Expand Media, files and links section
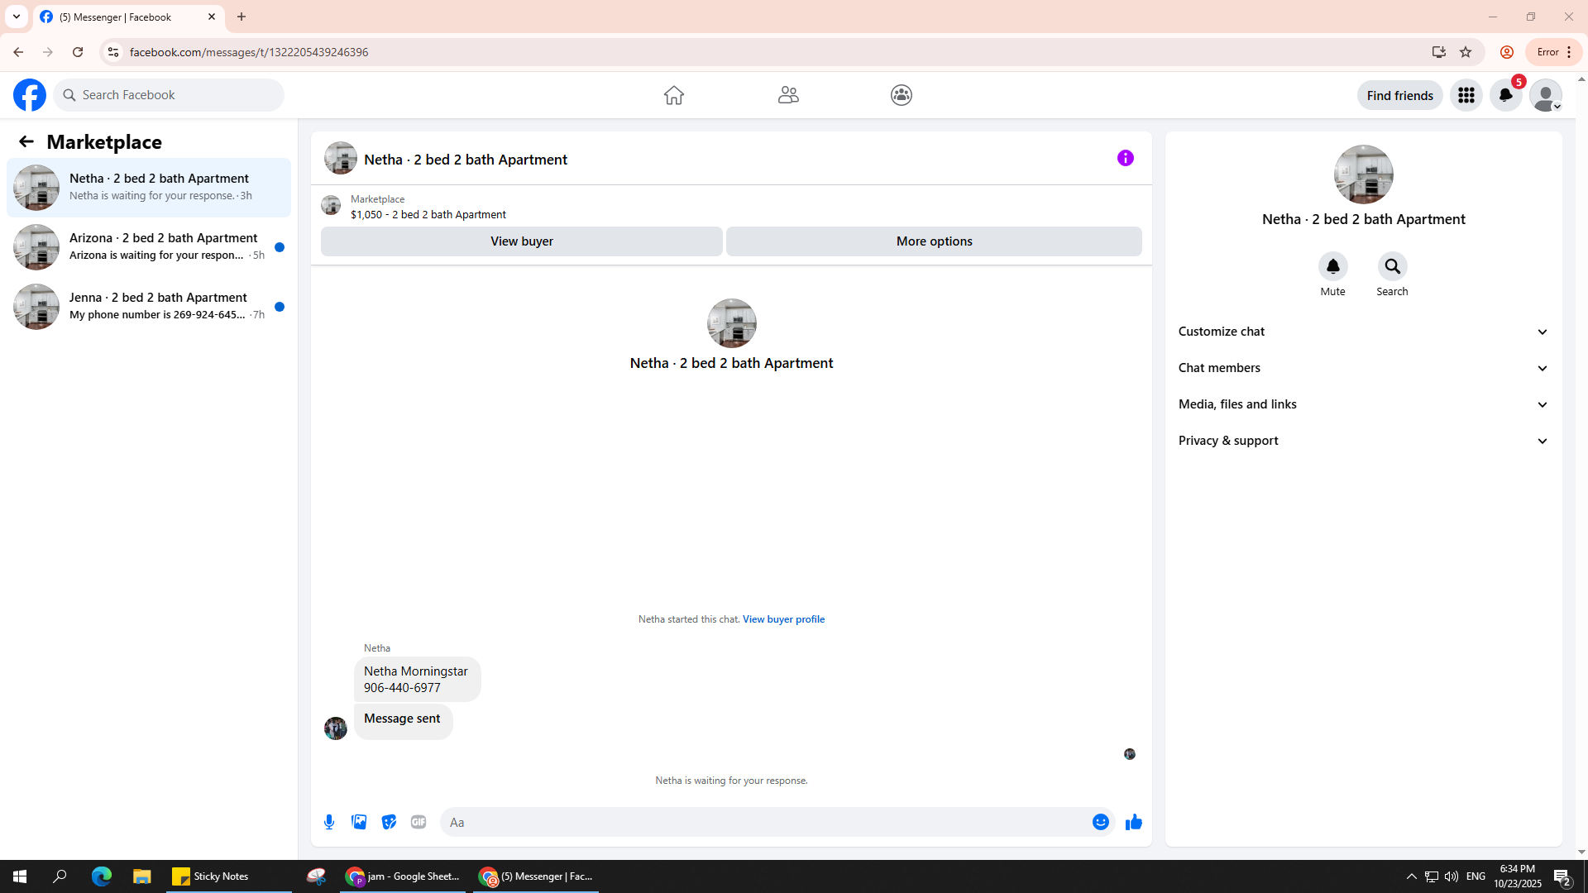This screenshot has width=1588, height=893. pos(1363,404)
